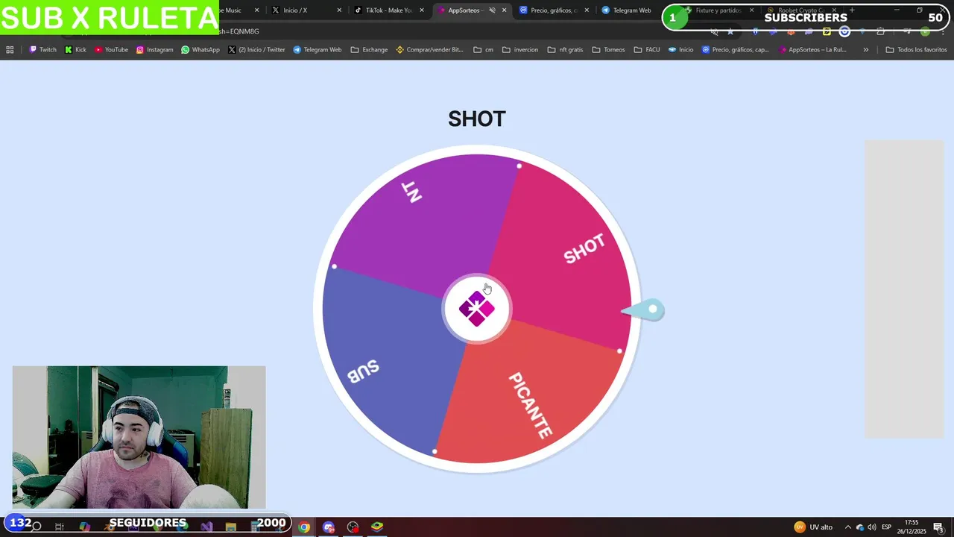Open the notification center icon
The width and height of the screenshot is (954, 537).
[938, 527]
